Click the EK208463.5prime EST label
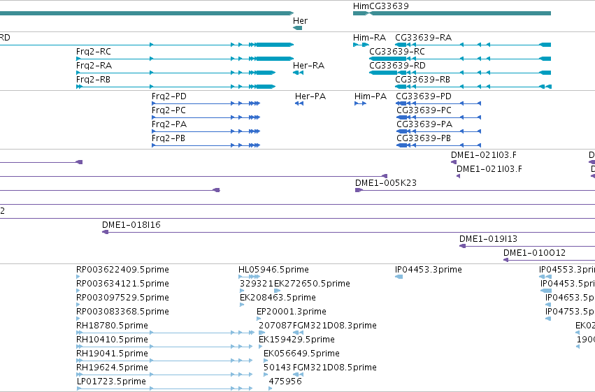The height and width of the screenshot is (392, 595). [278, 298]
